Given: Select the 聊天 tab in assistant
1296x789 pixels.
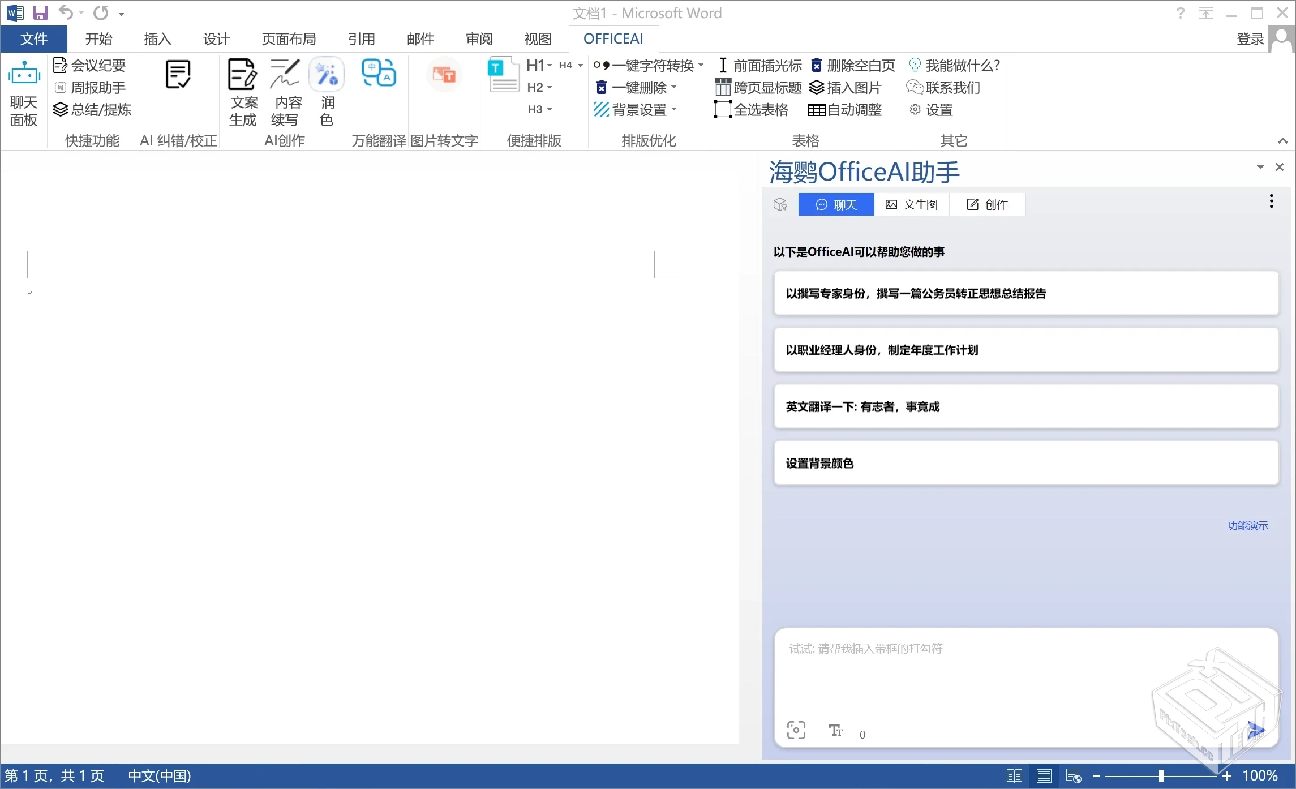Looking at the screenshot, I should pos(836,204).
